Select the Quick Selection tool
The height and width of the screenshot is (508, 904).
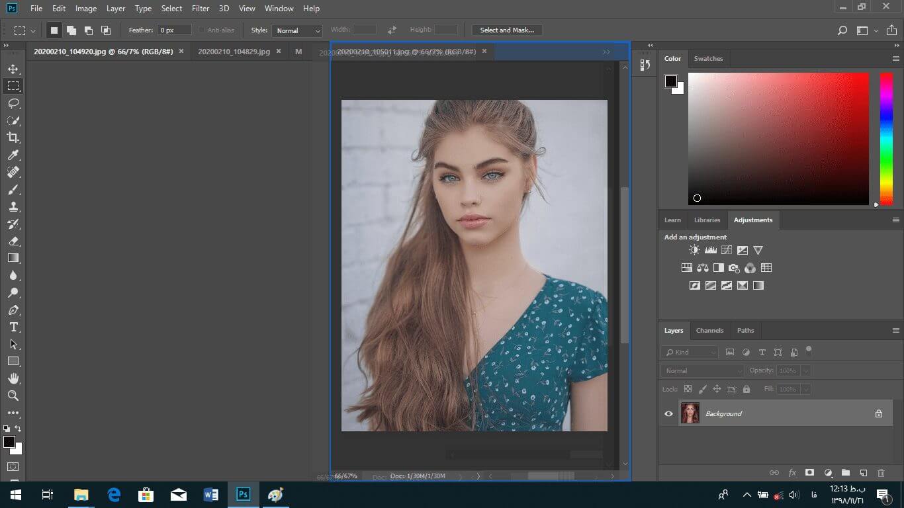point(13,120)
